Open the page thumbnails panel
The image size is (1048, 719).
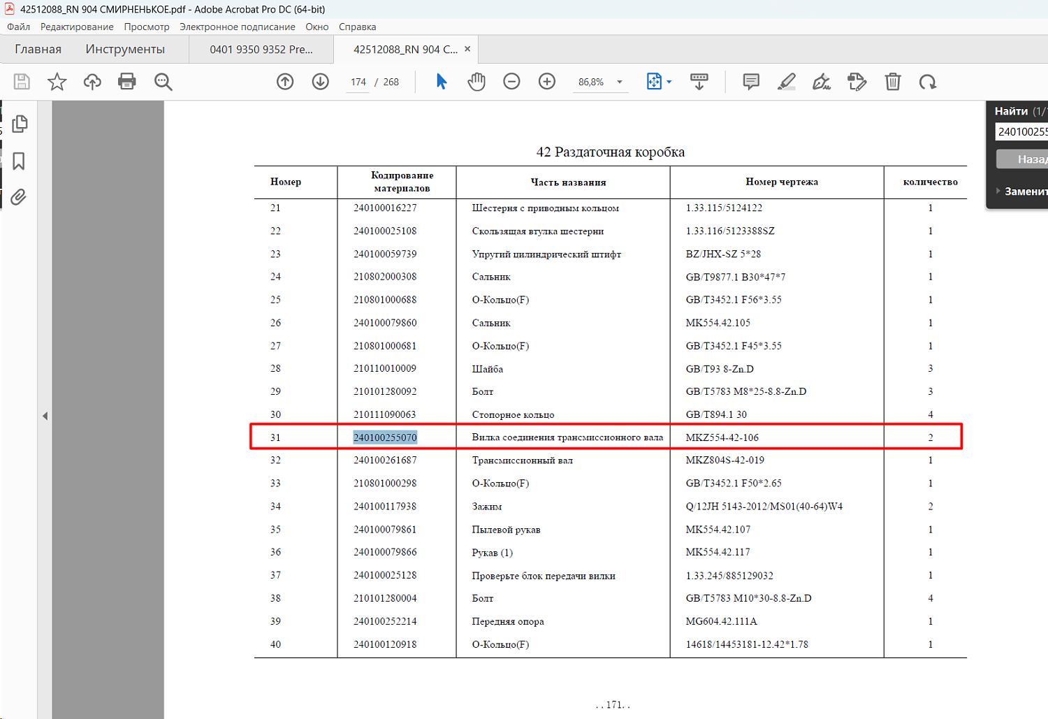pyautogui.click(x=19, y=124)
